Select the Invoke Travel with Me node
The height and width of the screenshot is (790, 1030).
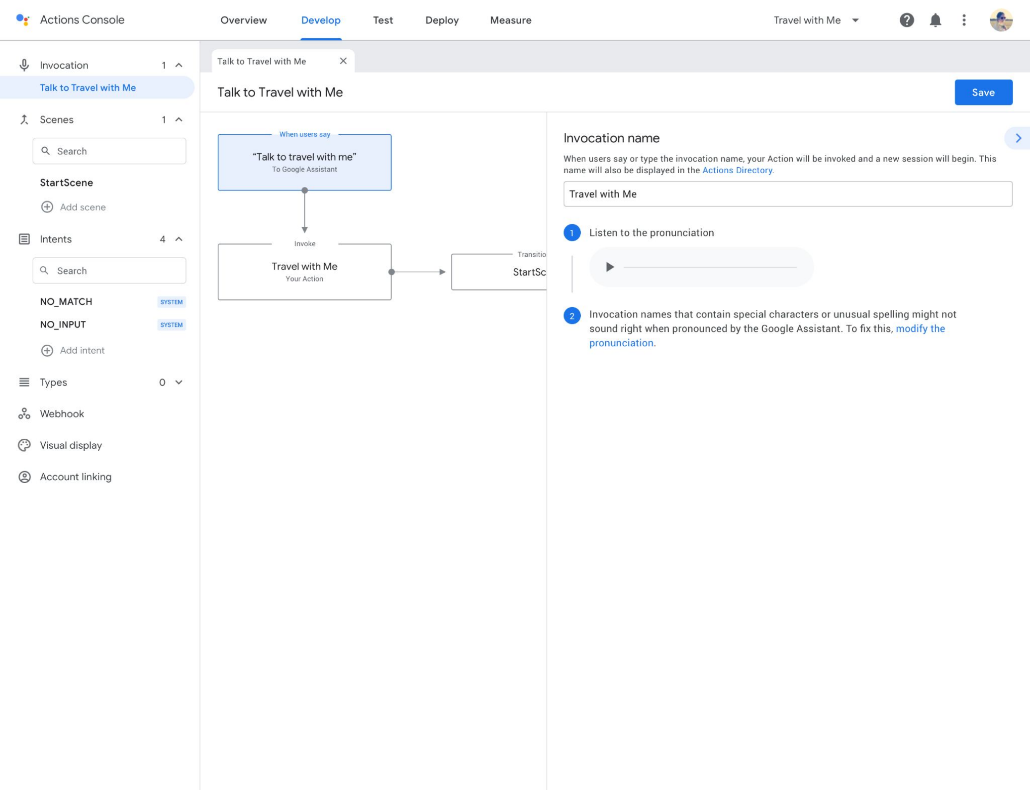click(304, 272)
